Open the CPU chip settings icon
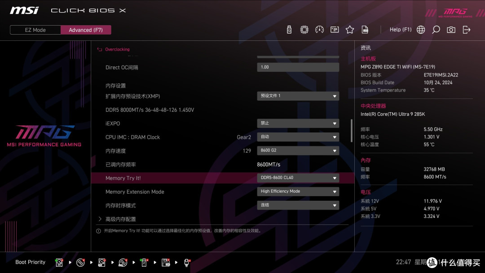Viewport: 485px width, 273px height. [304, 30]
